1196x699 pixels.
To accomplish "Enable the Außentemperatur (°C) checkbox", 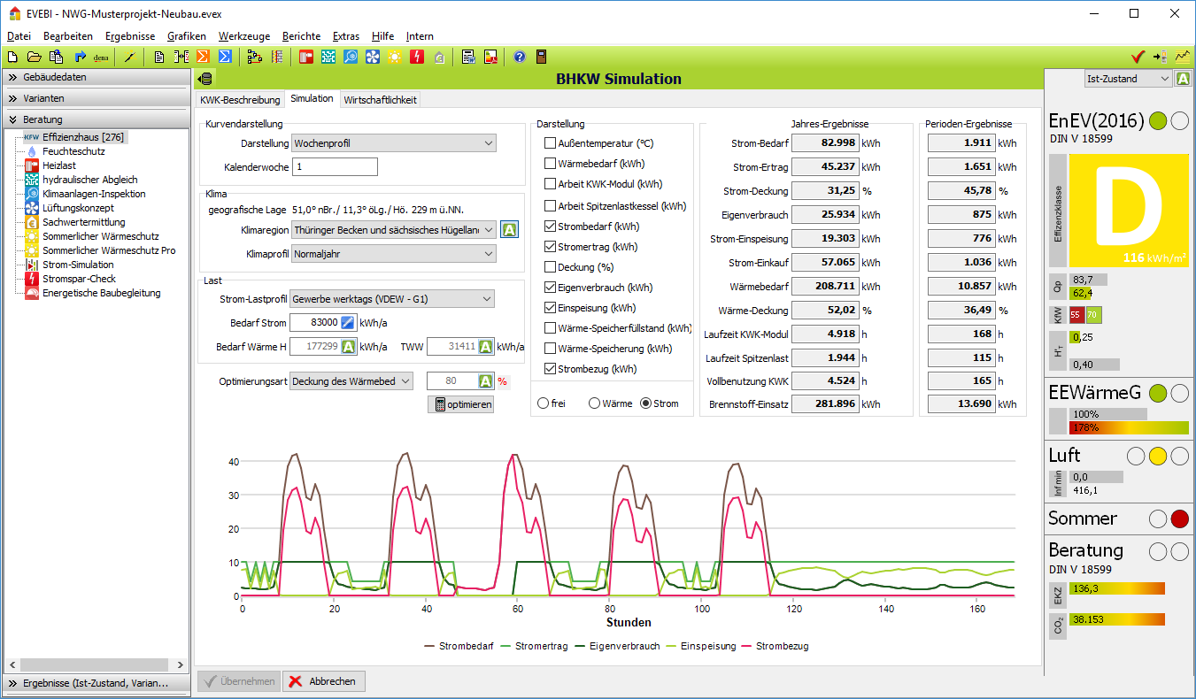I will click(550, 143).
